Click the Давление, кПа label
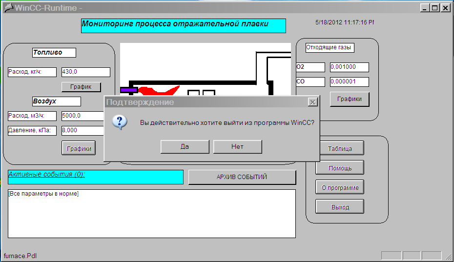 [32, 131]
